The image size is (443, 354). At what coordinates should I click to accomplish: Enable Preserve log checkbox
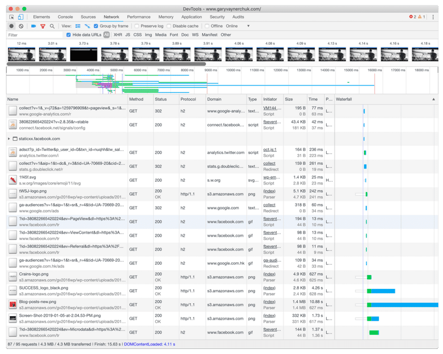point(137,26)
